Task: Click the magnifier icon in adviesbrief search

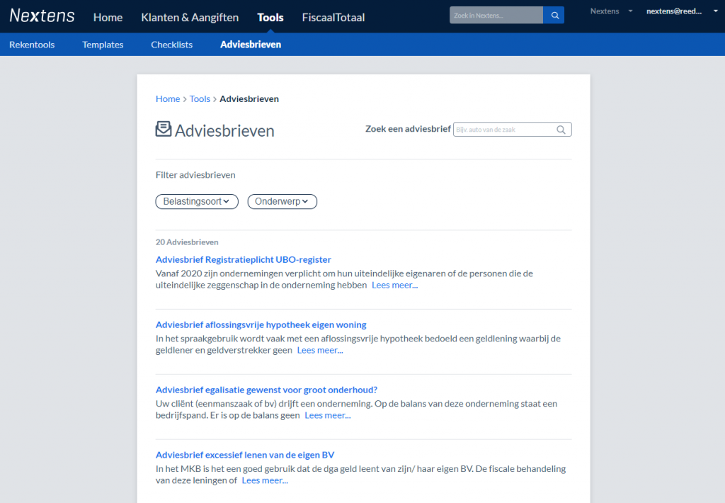Action: point(561,130)
